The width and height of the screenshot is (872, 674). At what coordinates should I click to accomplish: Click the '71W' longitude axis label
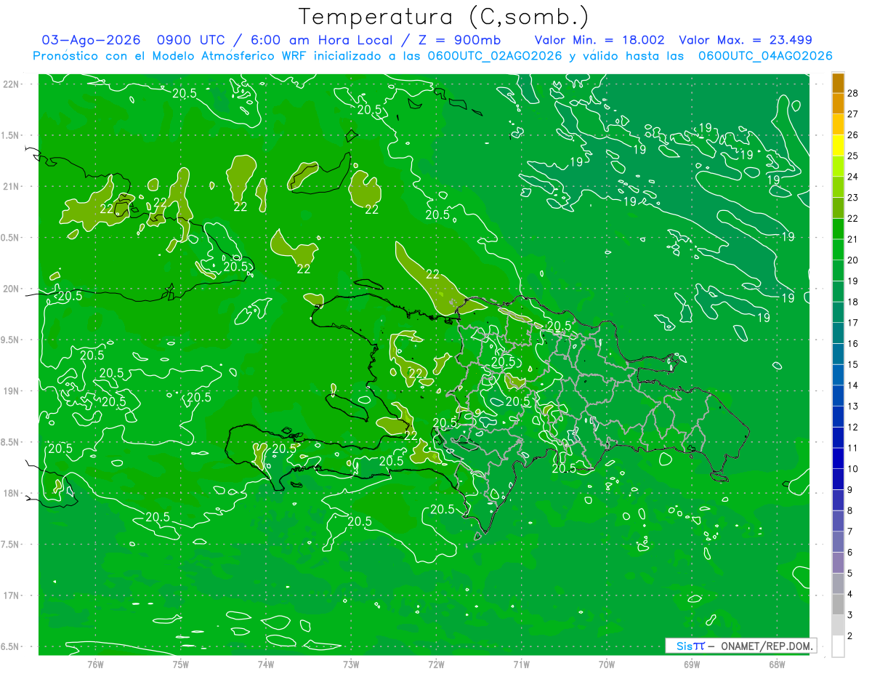pos(521,664)
